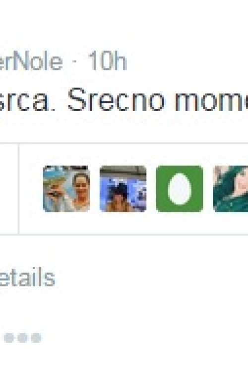The height and width of the screenshot is (372, 248).
Task: Open the three-dot More options menu
Action: point(22,338)
